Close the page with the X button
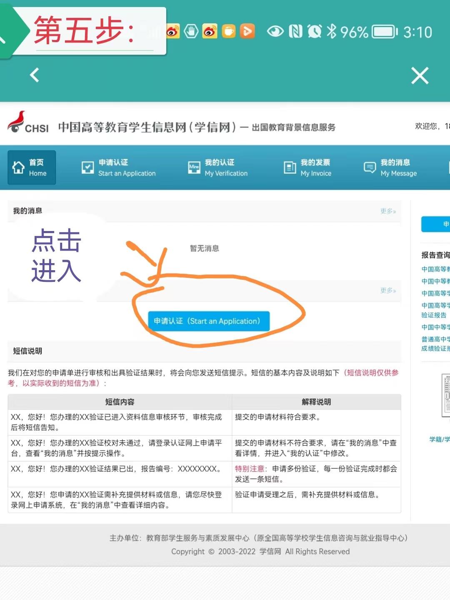The width and height of the screenshot is (450, 600). click(420, 76)
